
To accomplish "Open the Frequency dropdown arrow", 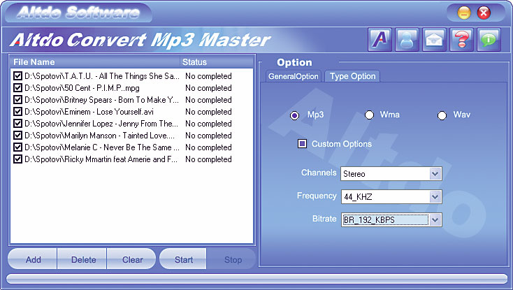I will point(435,196).
